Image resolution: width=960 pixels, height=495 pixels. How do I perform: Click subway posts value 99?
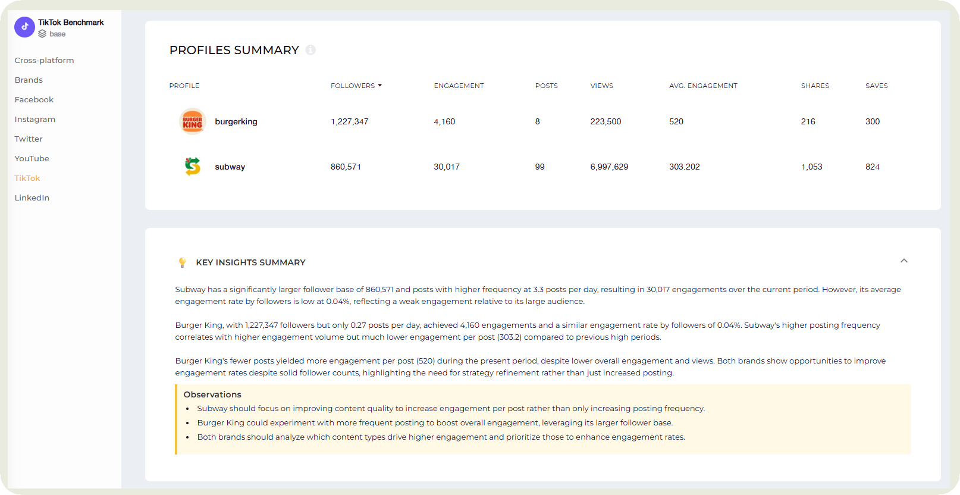[539, 167]
